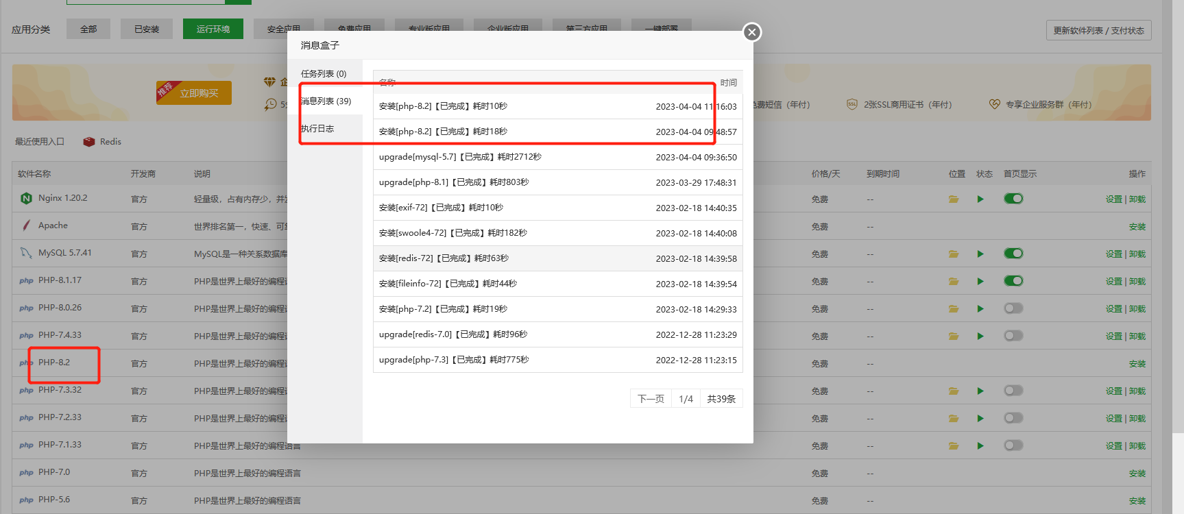1184x514 pixels.
Task: Go to 下一页 of the message list
Action: (651, 399)
